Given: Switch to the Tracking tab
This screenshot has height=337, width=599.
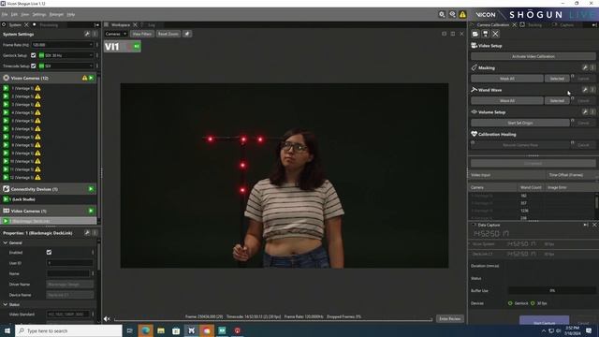Looking at the screenshot, I should (x=534, y=25).
